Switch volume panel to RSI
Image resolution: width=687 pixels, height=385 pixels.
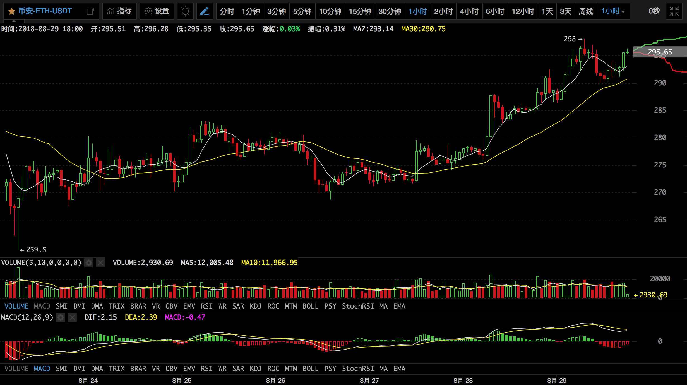[x=207, y=306]
